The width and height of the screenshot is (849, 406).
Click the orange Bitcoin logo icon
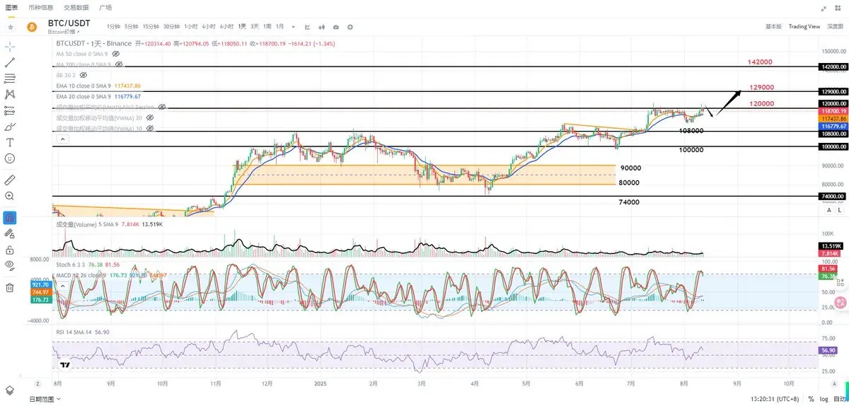tap(31, 27)
